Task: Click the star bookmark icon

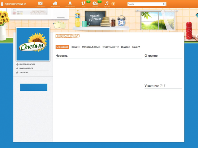Action: [x=17, y=72]
